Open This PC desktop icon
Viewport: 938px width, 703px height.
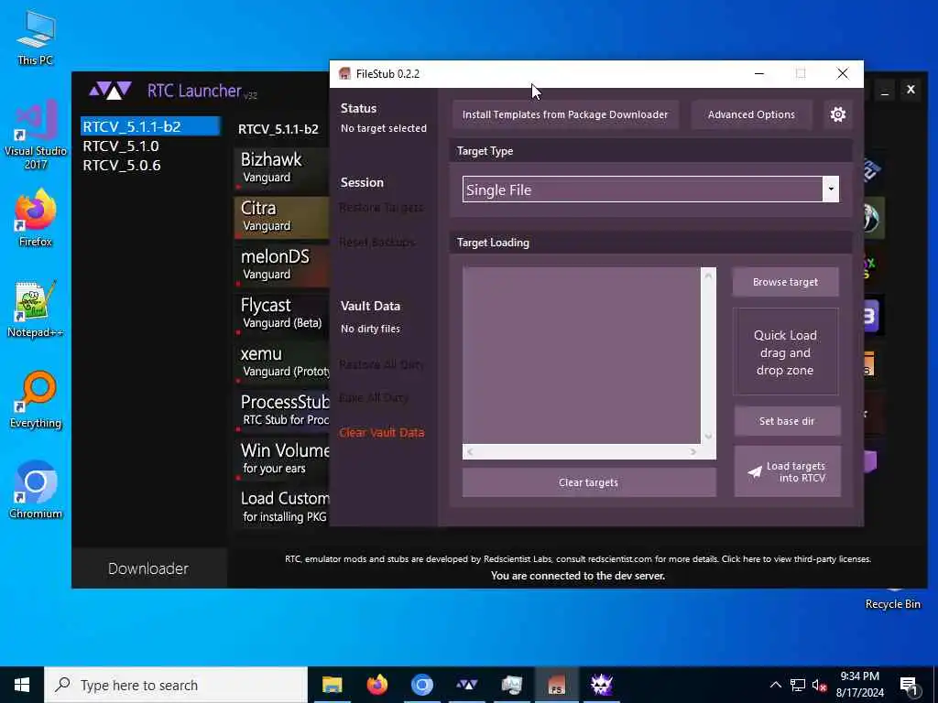(x=36, y=37)
